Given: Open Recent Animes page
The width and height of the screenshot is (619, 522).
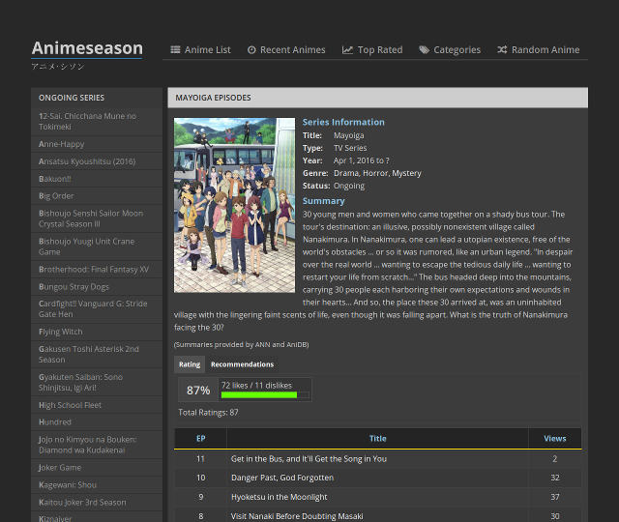Looking at the screenshot, I should point(286,50).
